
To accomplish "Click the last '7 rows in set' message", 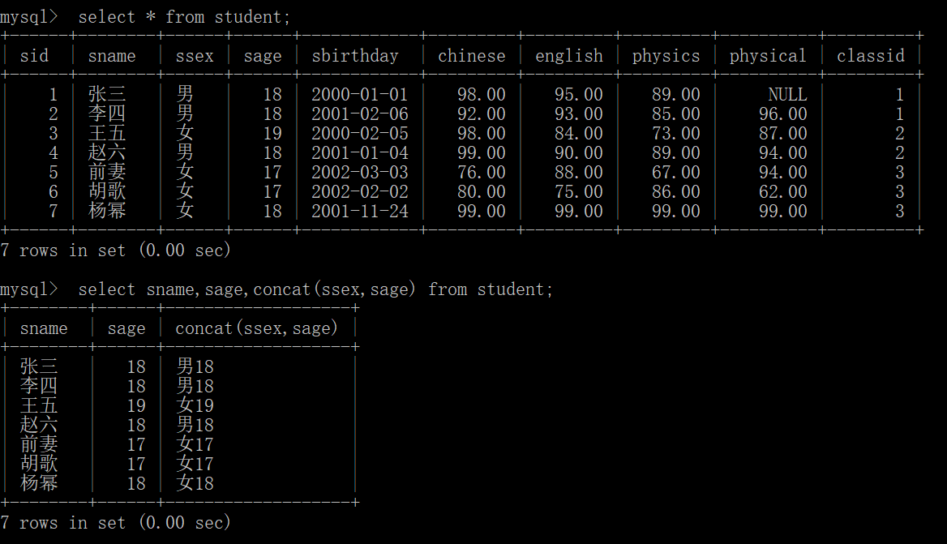I will point(115,522).
